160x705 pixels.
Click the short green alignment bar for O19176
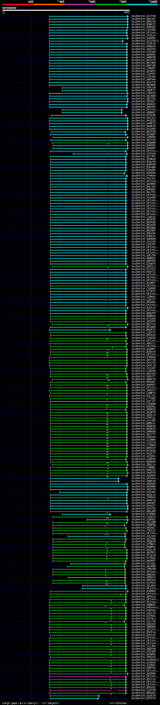point(75,696)
